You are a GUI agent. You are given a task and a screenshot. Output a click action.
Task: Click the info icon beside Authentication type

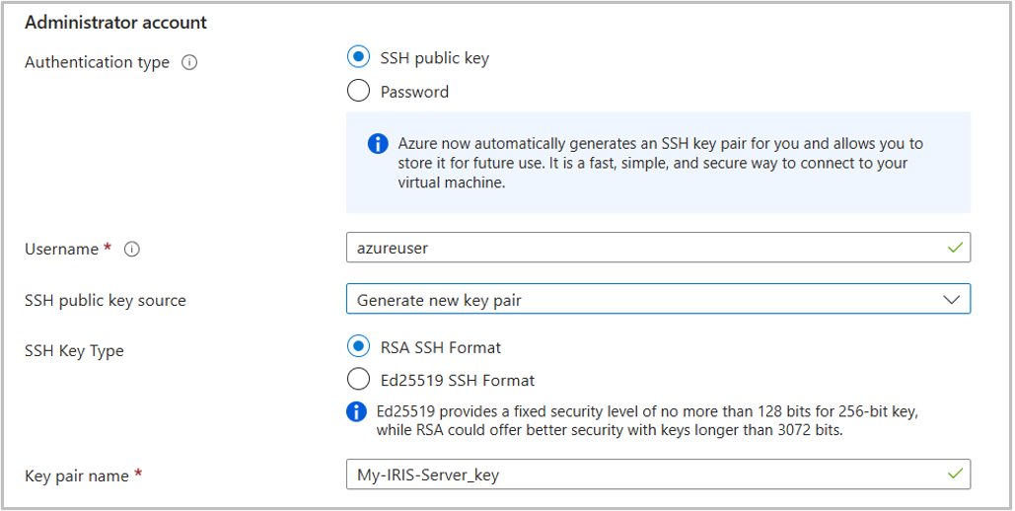click(x=190, y=62)
